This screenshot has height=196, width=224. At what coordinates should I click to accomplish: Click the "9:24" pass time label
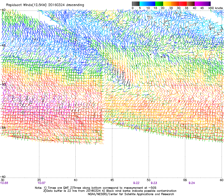tap(192, 183)
